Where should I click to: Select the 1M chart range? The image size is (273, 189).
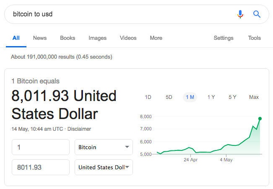[190, 97]
